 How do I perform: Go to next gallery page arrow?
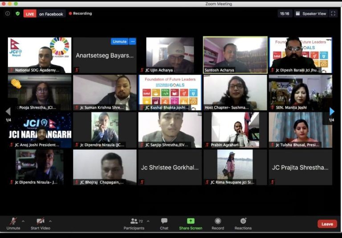point(332,111)
